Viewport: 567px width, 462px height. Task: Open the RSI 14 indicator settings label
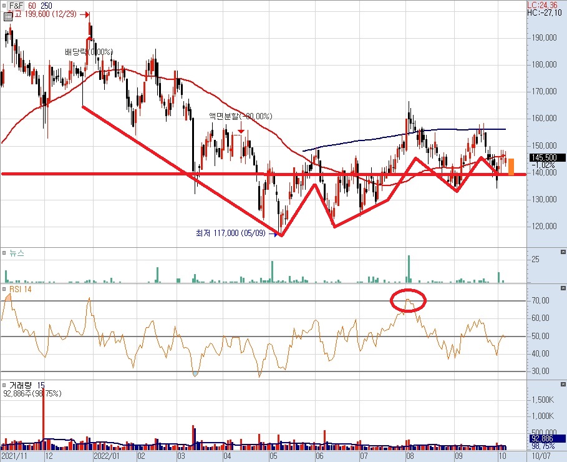coord(20,289)
